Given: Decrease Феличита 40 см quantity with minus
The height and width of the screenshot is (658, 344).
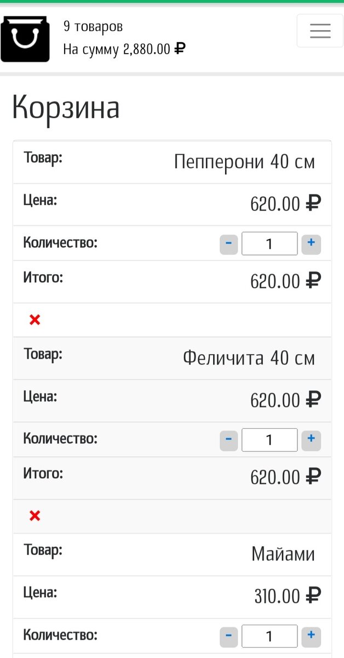Looking at the screenshot, I should pos(228,440).
